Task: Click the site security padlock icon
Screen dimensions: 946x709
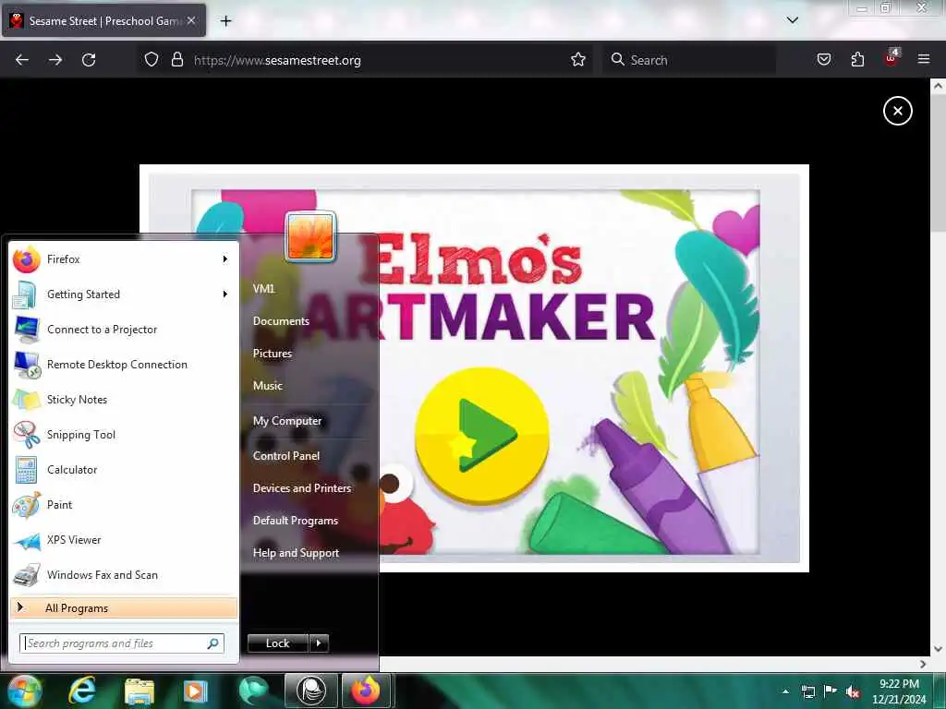Action: 176,60
